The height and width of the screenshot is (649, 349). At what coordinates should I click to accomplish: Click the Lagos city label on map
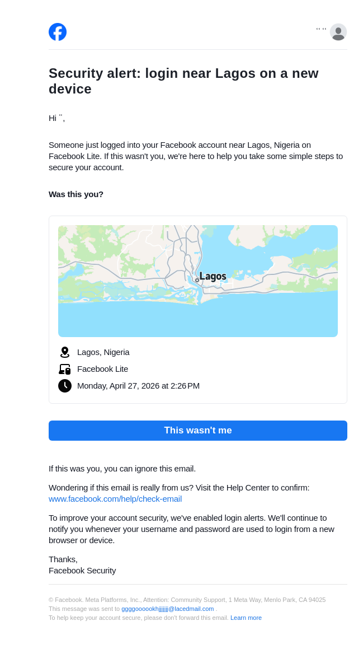tap(213, 277)
